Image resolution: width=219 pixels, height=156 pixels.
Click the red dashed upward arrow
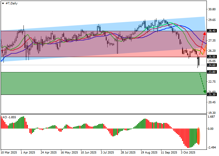[x=202, y=41]
